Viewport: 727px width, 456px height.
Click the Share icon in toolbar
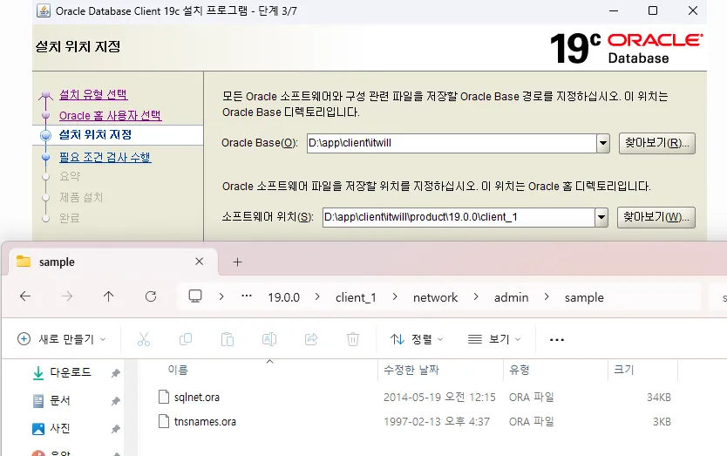tap(311, 339)
